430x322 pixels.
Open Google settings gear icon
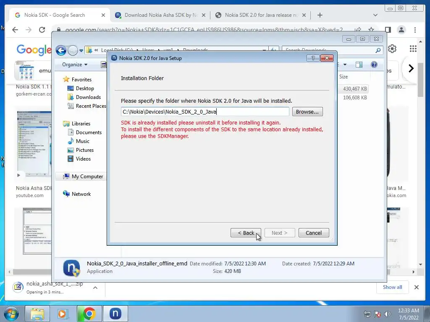tap(392, 49)
